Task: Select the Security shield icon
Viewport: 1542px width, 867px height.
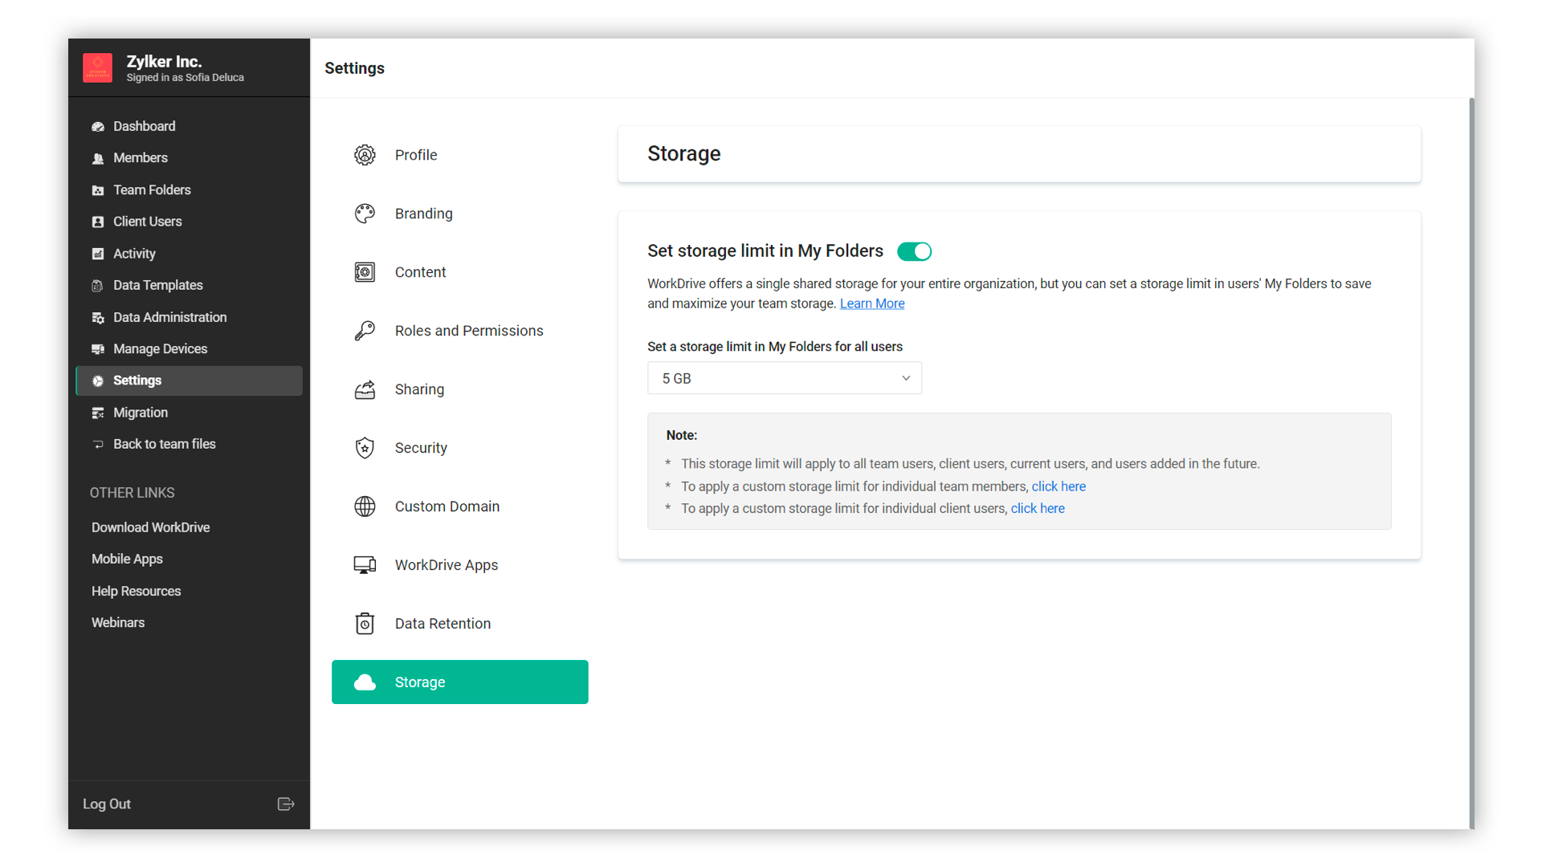Action: pyautogui.click(x=365, y=448)
